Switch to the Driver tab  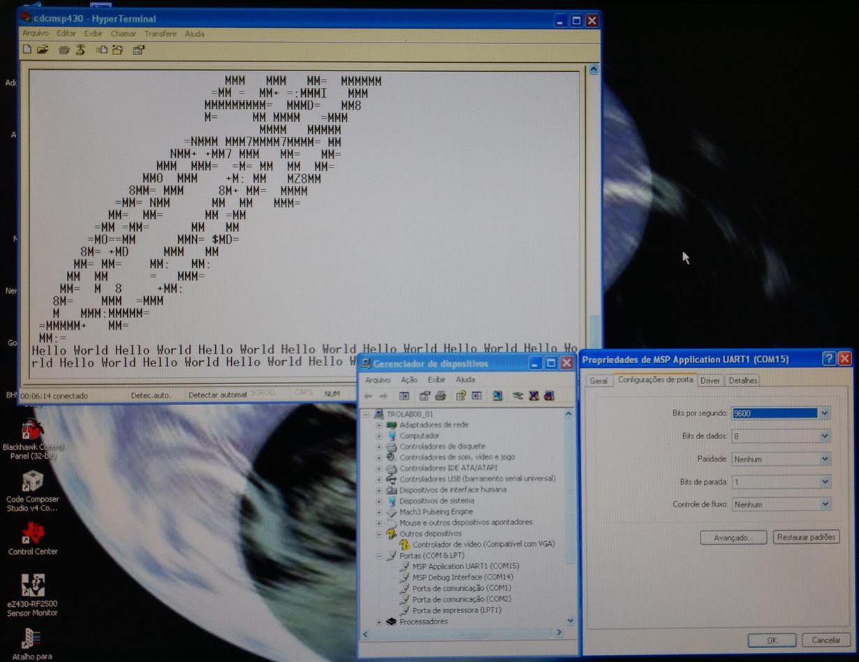tap(710, 381)
